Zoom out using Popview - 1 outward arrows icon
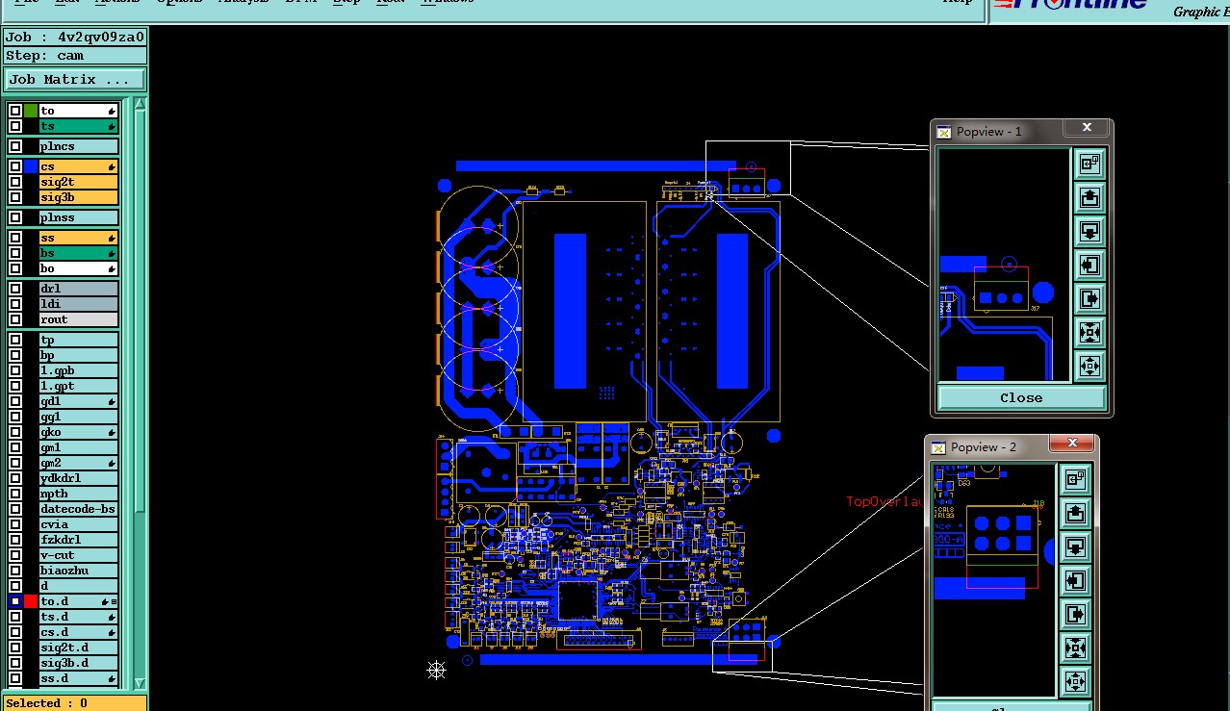This screenshot has height=711, width=1230. [x=1089, y=366]
